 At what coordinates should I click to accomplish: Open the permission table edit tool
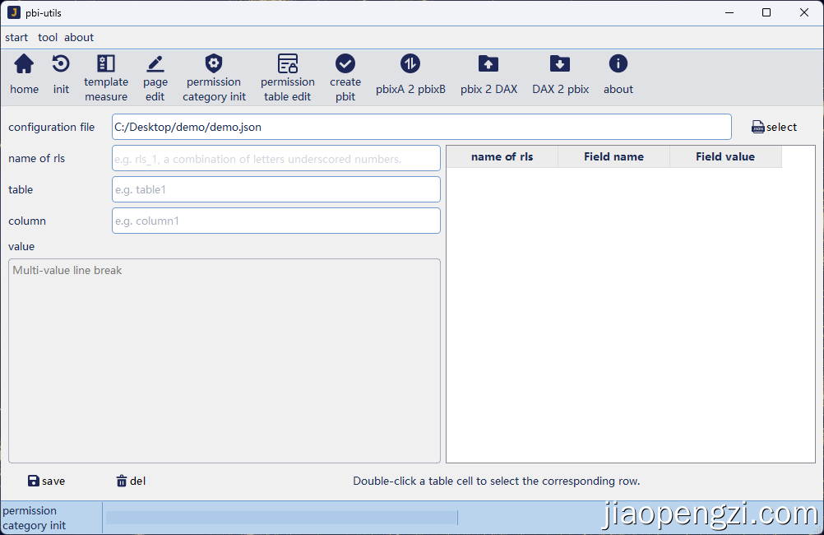pyautogui.click(x=288, y=64)
